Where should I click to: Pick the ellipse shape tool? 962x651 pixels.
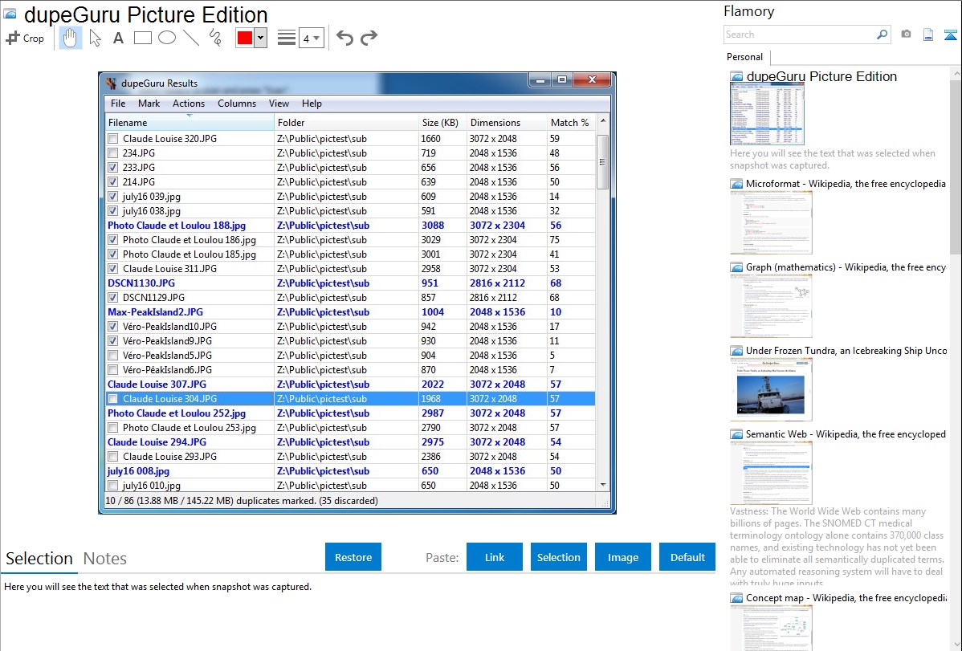167,38
